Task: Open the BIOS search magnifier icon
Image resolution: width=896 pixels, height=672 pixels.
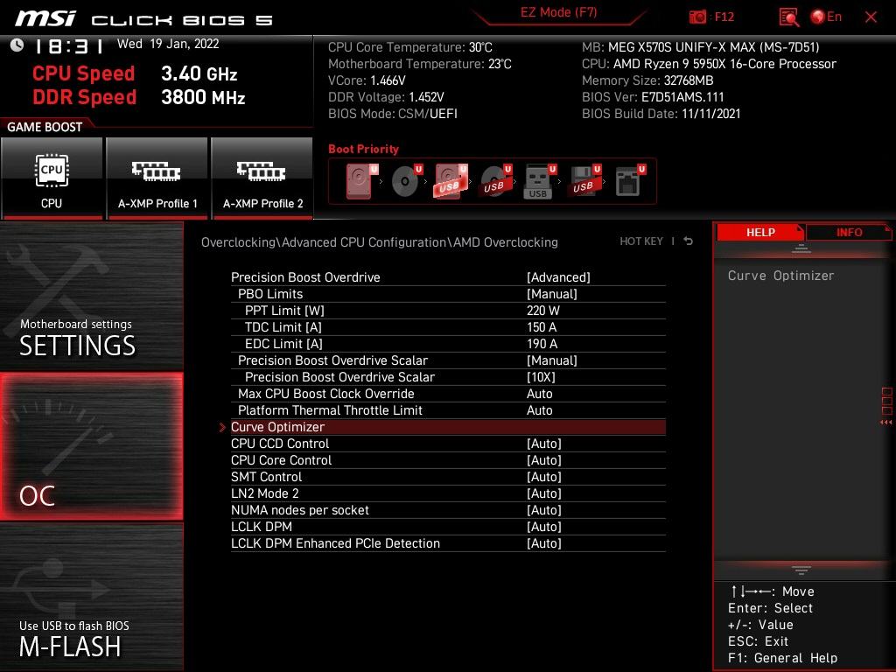Action: pyautogui.click(x=789, y=17)
